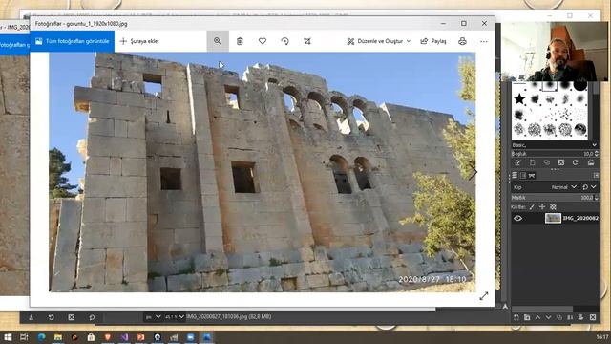Click the webcam video thumbnail of presenter
The image size is (611, 344).
[555, 52]
